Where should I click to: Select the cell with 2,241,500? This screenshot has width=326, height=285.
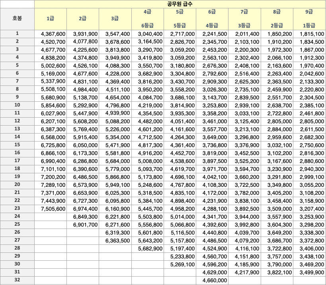click(212, 34)
